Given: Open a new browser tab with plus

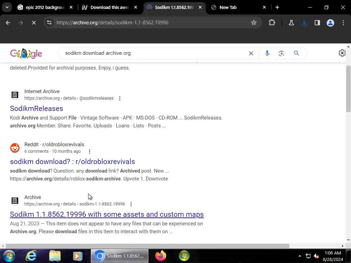Looking at the screenshot, I should click(277, 8).
